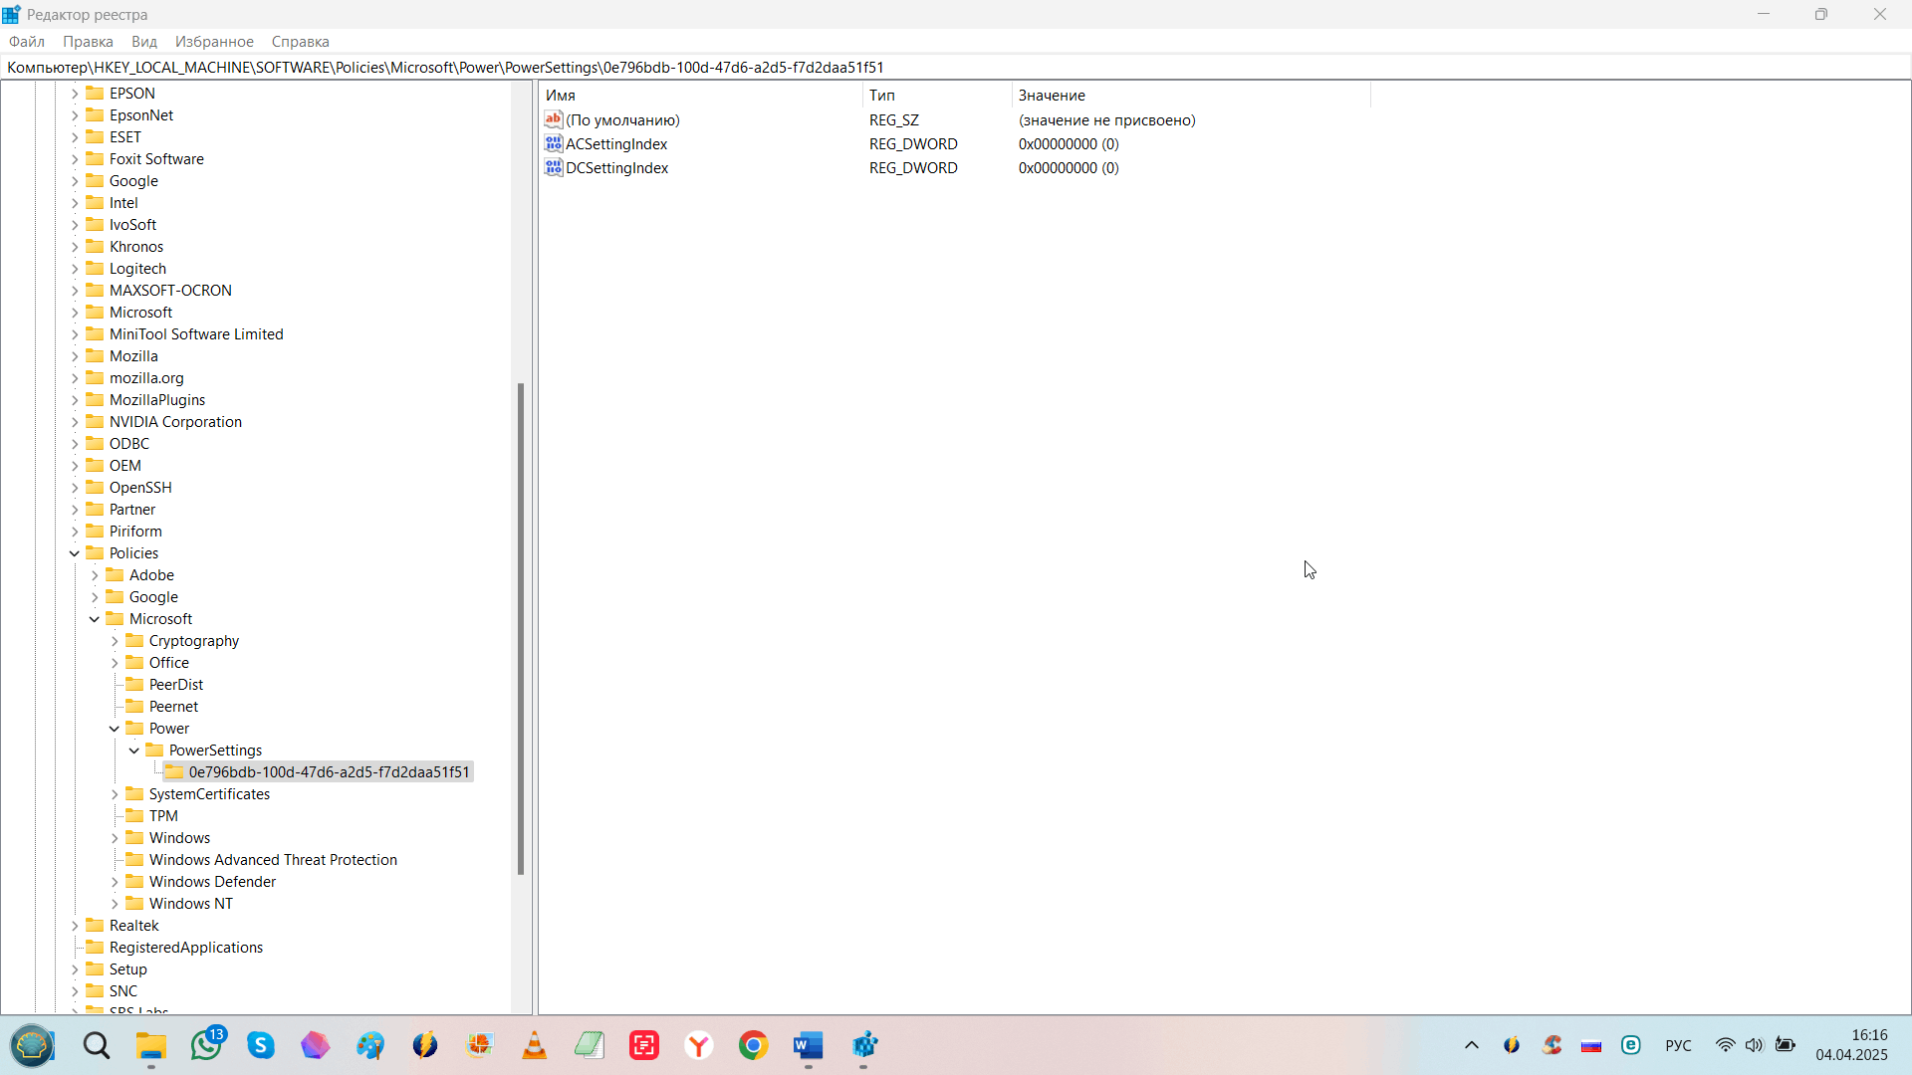Click the registry path address bar

[956, 68]
